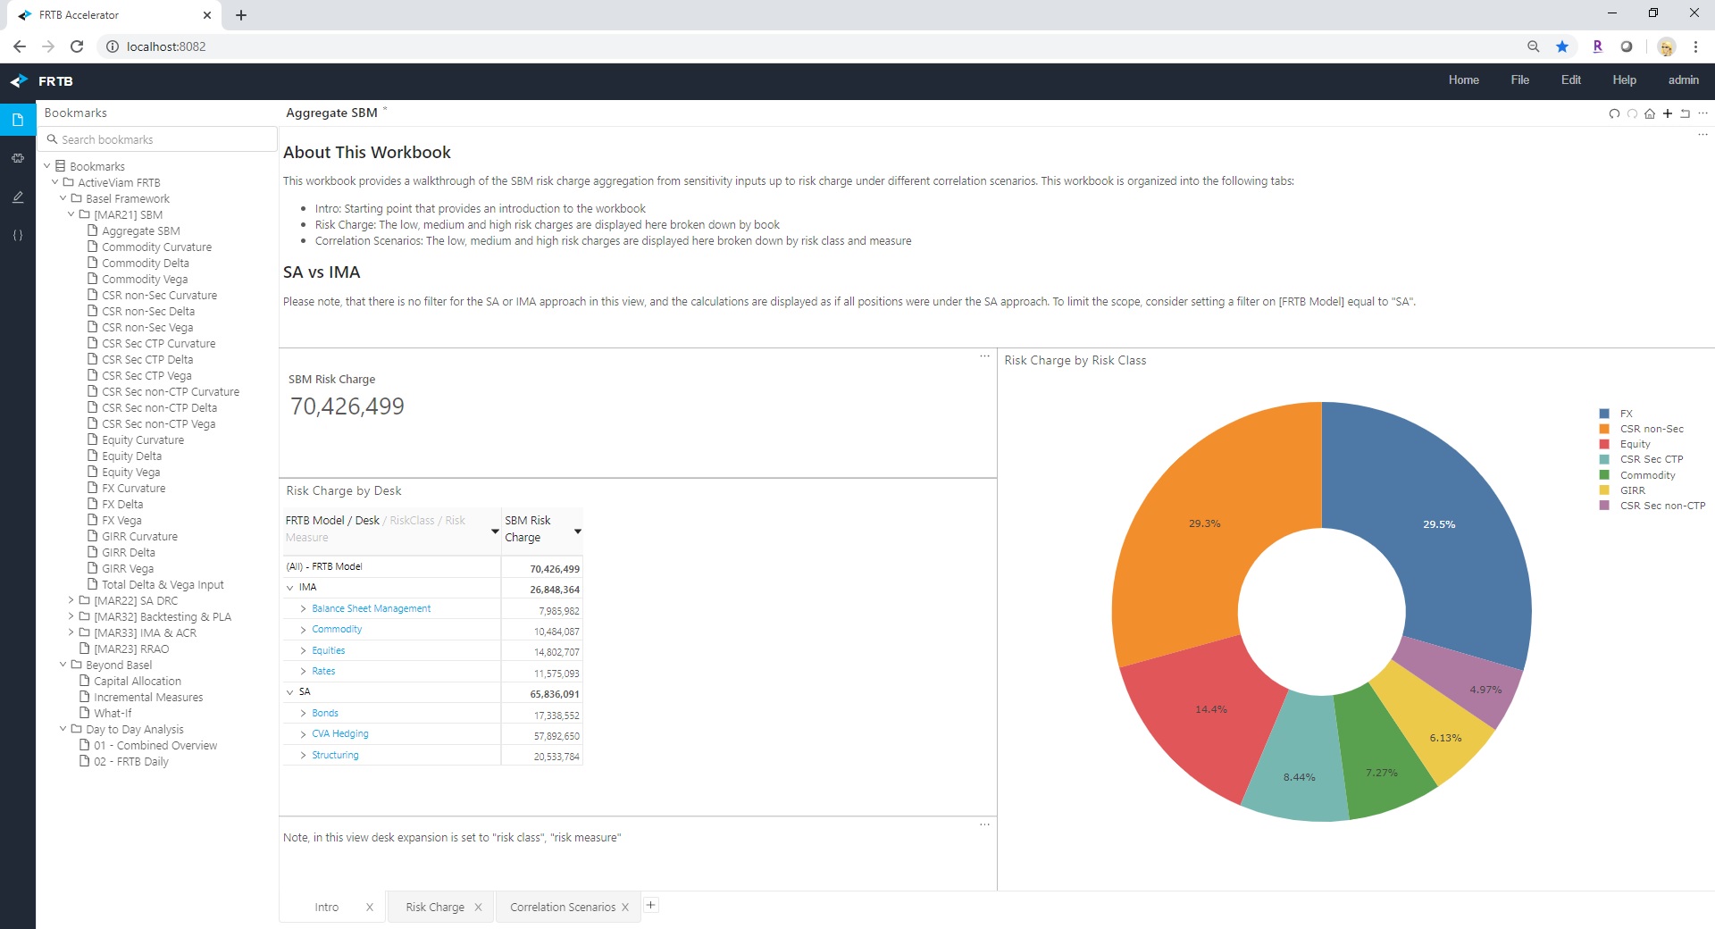Image resolution: width=1715 pixels, height=929 pixels.
Task: Expand the [MAR22] SA DRC folder
Action: (71, 601)
